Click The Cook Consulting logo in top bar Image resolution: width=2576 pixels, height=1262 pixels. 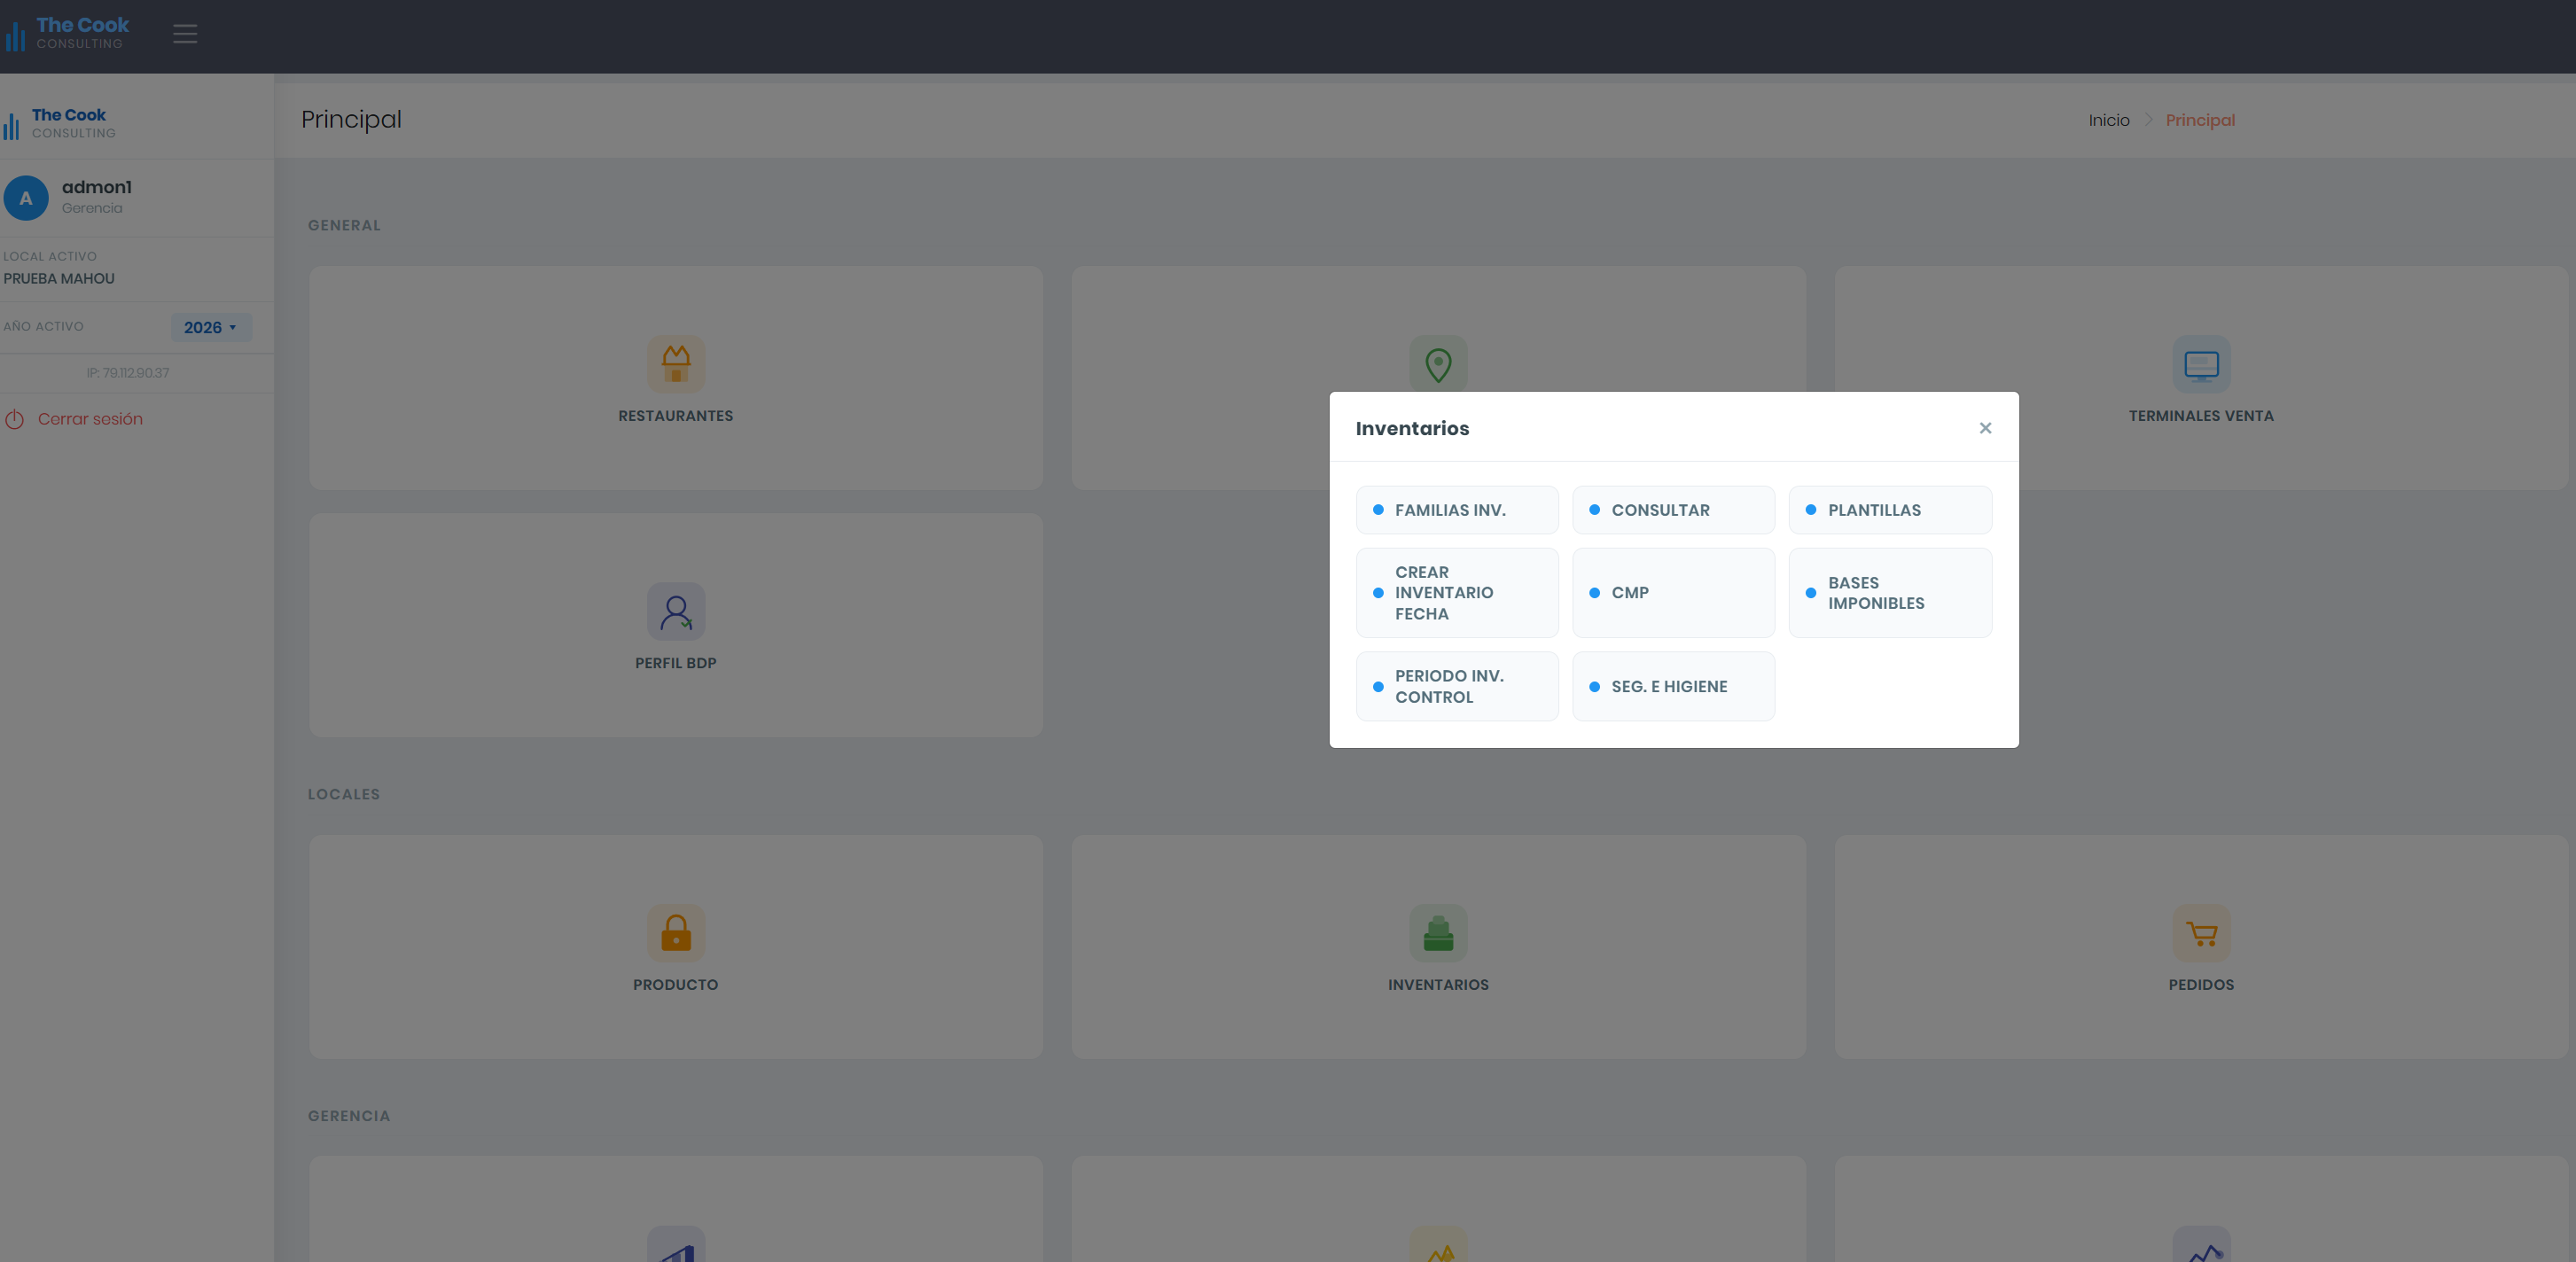pyautogui.click(x=68, y=33)
